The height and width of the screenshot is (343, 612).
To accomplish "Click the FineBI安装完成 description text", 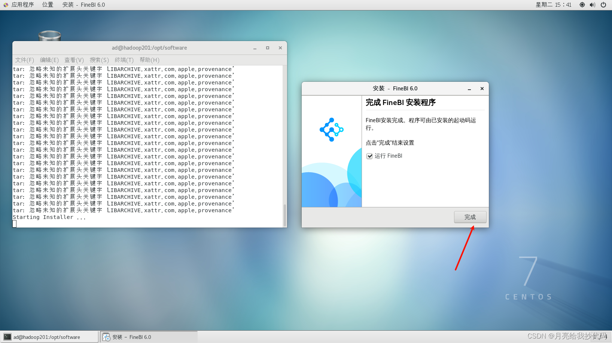I will [421, 124].
